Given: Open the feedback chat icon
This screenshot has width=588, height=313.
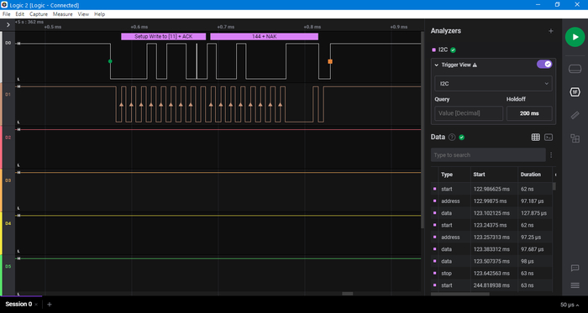Looking at the screenshot, I should click(x=575, y=268).
